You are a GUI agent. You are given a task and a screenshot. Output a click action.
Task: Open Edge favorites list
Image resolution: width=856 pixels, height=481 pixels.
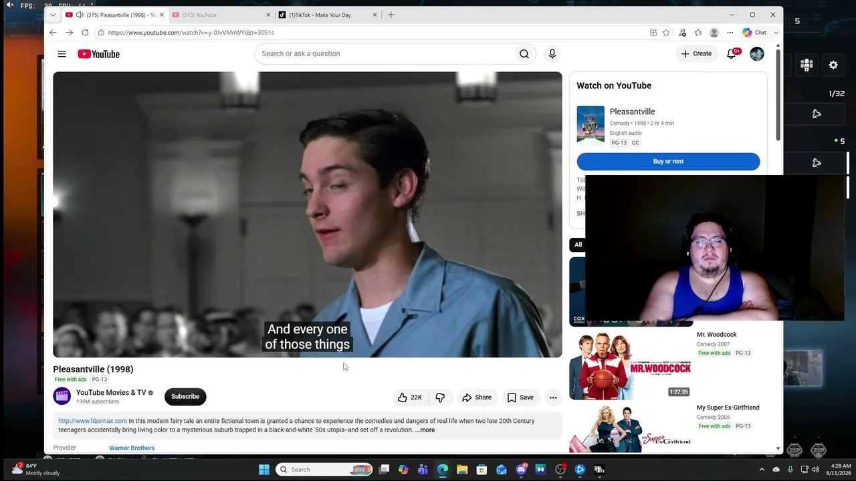[x=698, y=33]
